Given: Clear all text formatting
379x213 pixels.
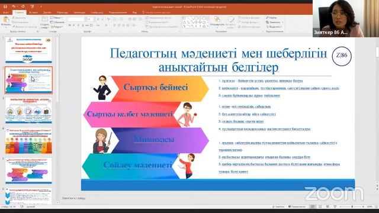Looking at the screenshot, I should (x=108, y=19).
